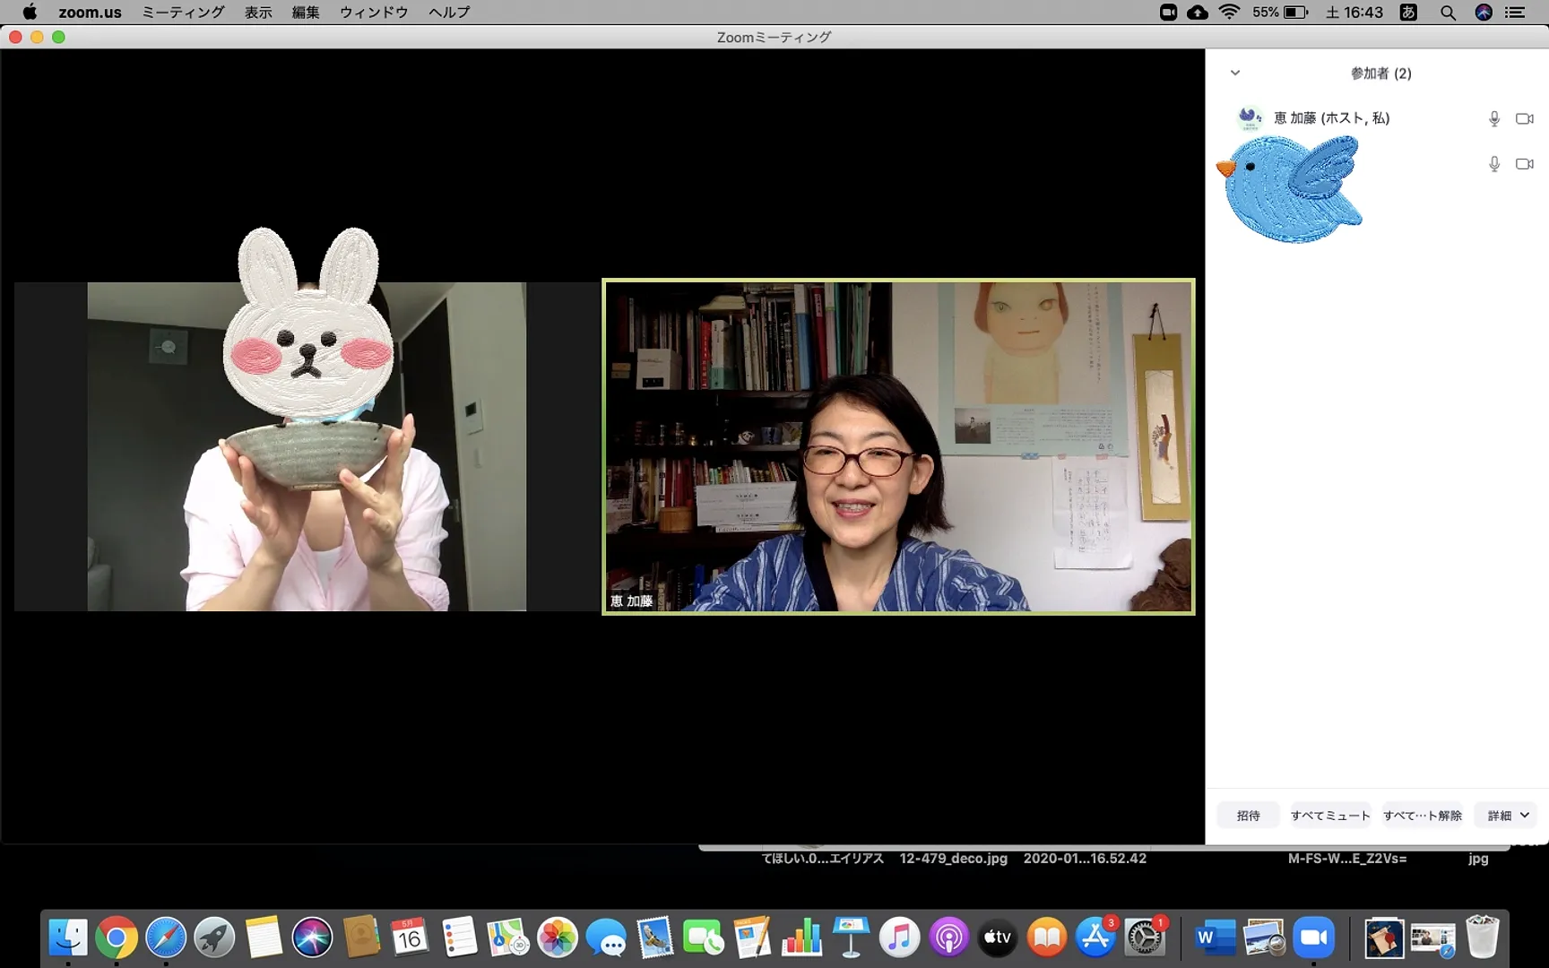
Task: Mute the second participant's microphone
Action: (x=1493, y=163)
